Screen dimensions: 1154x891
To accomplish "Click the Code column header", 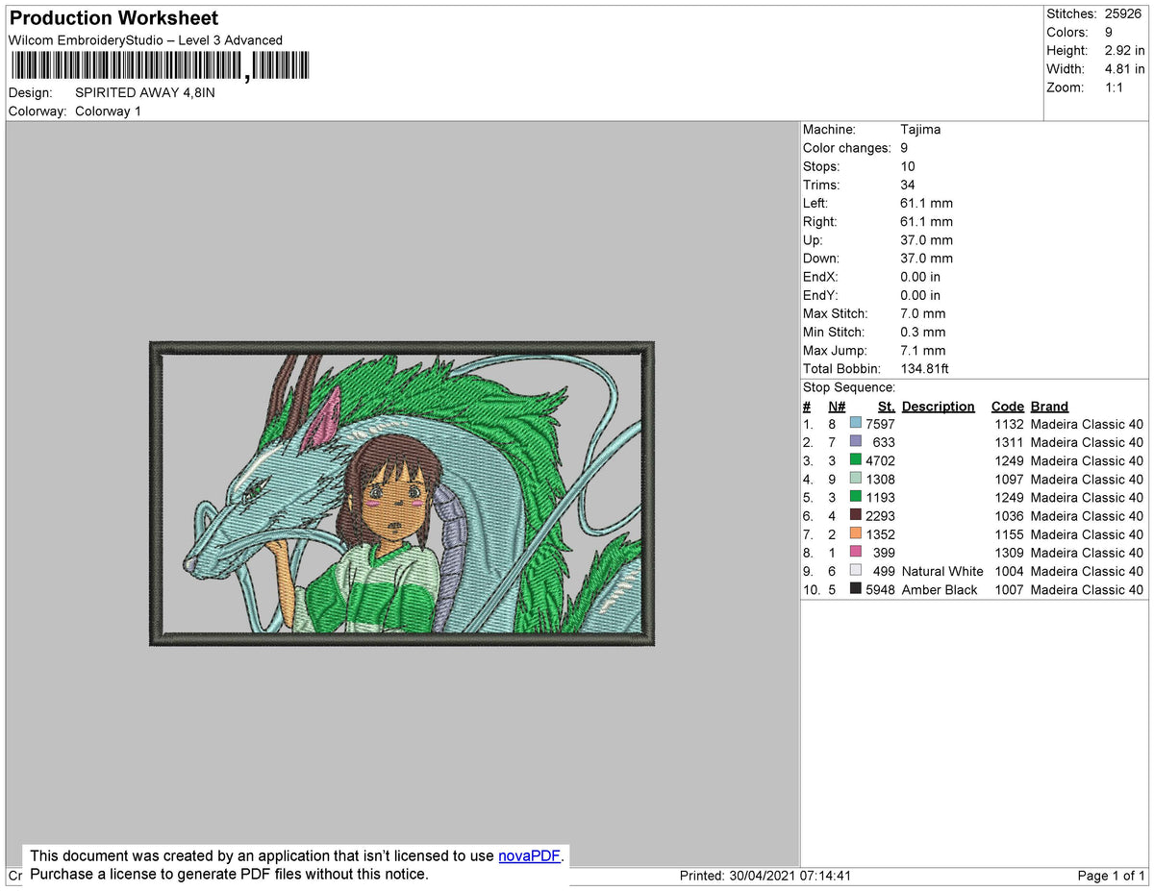I will point(1007,406).
